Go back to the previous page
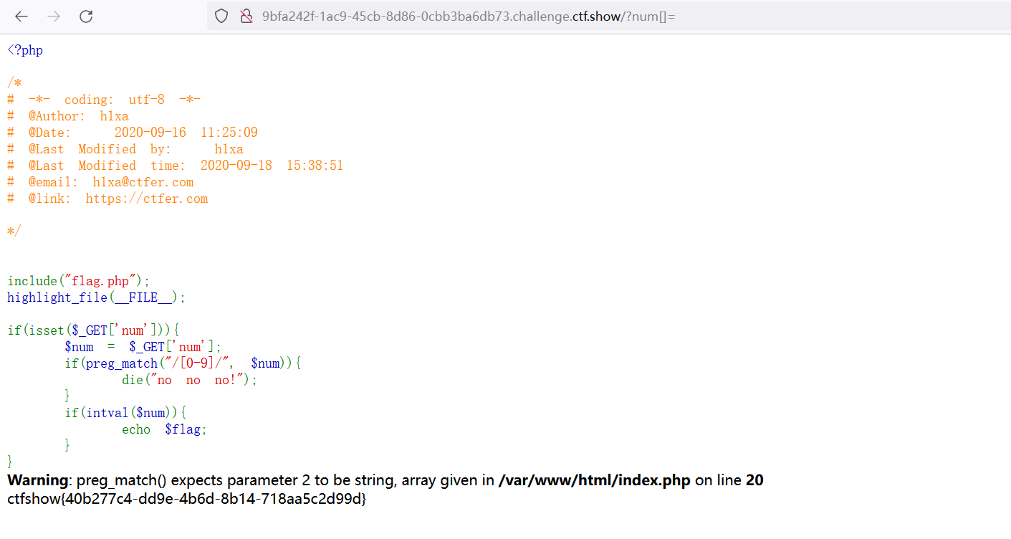Viewport: 1011px width, 539px height. 21,16
